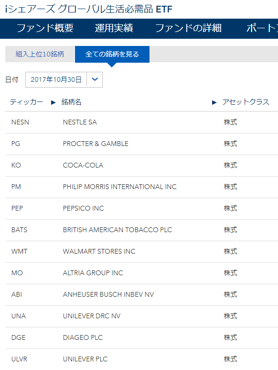278x370 pixels.
Task: Click the ULVR ticker cell
Action: pos(19,359)
